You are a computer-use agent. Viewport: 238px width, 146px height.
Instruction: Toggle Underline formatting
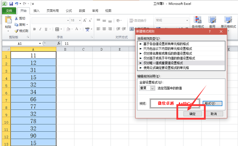tap(46, 29)
